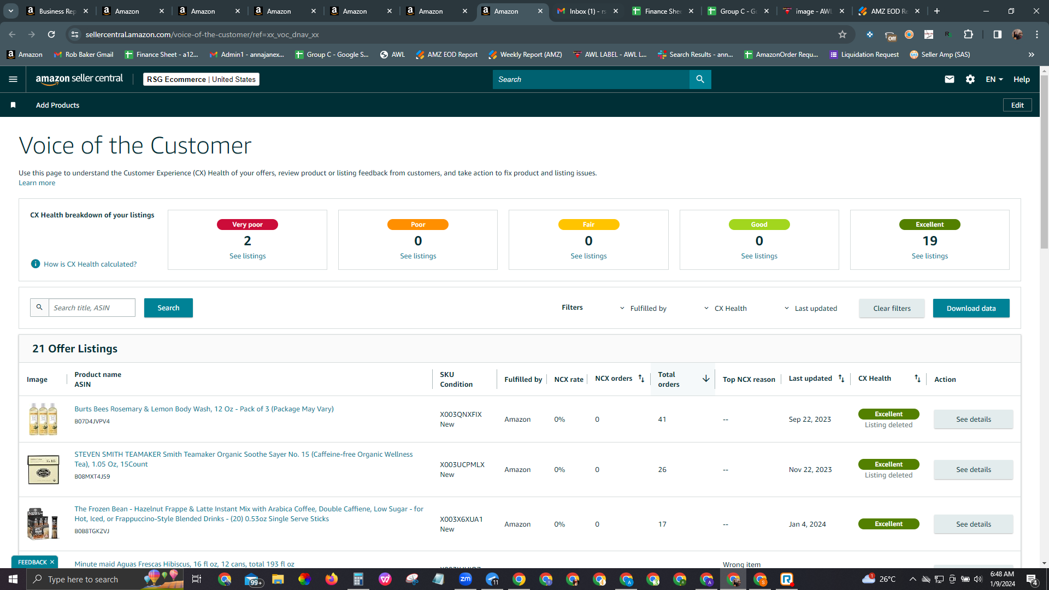The height and width of the screenshot is (590, 1049).
Task: Sort by Last updated arrows
Action: coord(841,379)
